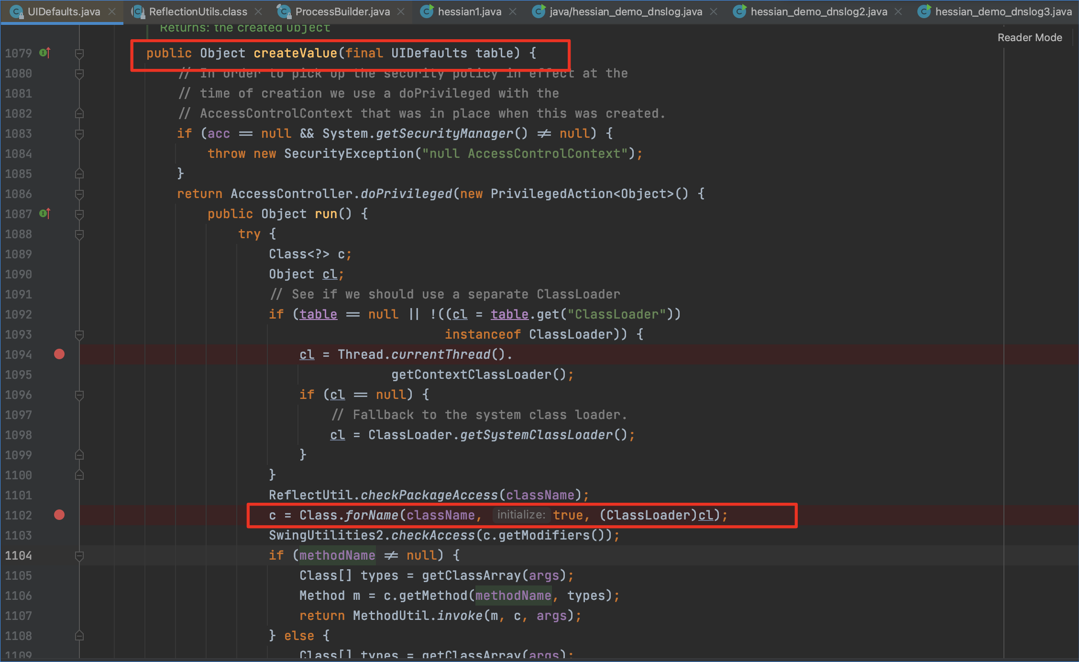Click the underlined table variable on line 1092

[318, 314]
